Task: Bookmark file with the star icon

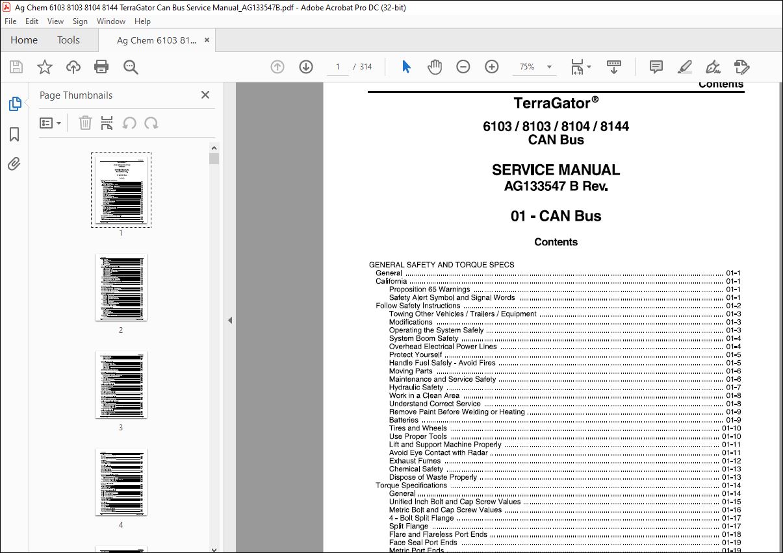Action: click(45, 67)
